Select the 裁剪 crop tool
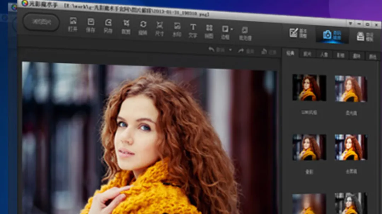This screenshot has height=214, width=382. pos(126,27)
